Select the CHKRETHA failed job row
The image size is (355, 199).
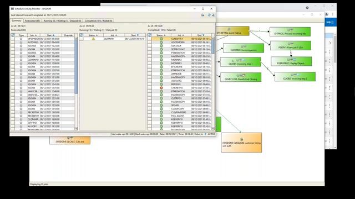pyautogui.click(x=180, y=88)
